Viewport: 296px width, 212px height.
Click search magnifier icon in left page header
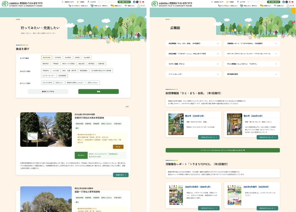[99, 2]
